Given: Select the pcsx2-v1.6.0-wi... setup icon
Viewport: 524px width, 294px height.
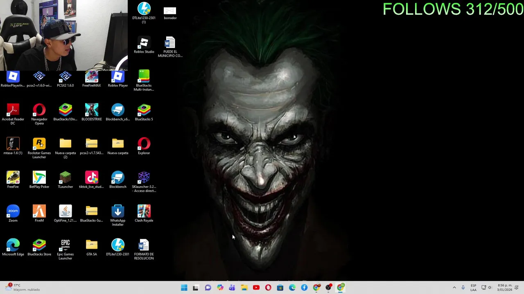Looking at the screenshot, I should 39,79.
